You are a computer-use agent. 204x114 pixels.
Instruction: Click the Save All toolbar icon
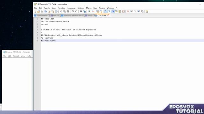click(46, 11)
